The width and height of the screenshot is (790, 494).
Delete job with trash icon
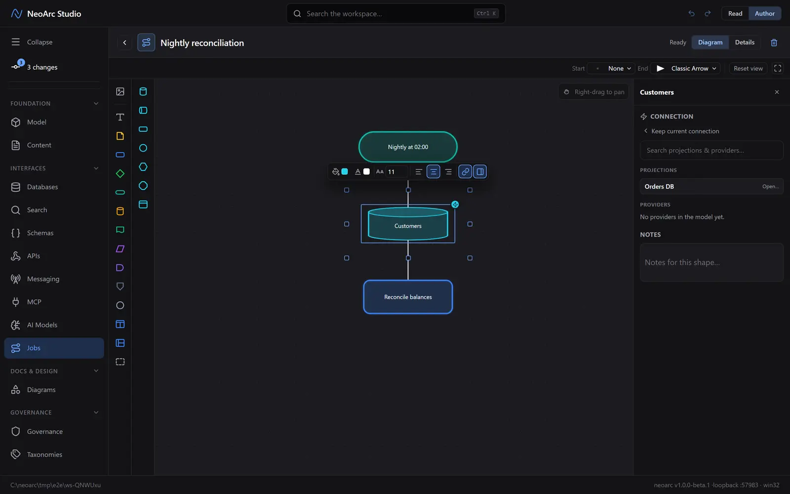click(x=774, y=42)
